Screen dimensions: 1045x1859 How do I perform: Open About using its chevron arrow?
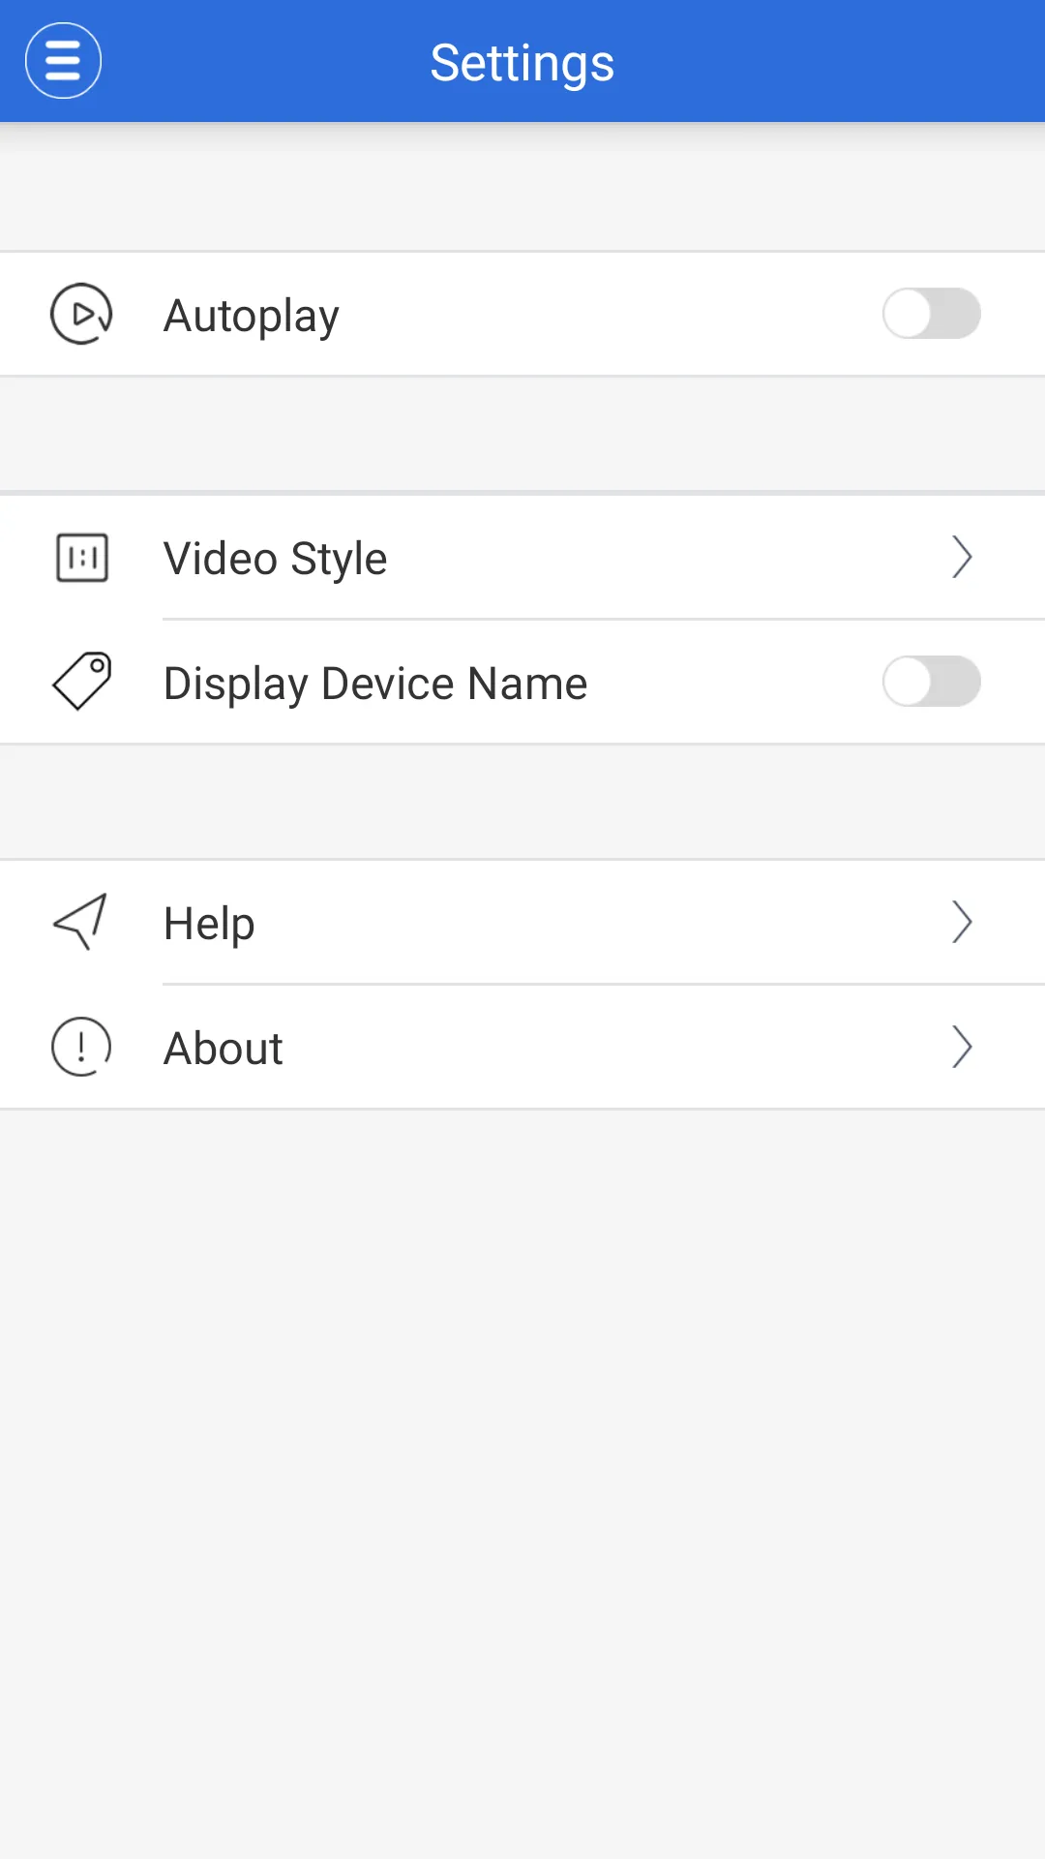[961, 1047]
